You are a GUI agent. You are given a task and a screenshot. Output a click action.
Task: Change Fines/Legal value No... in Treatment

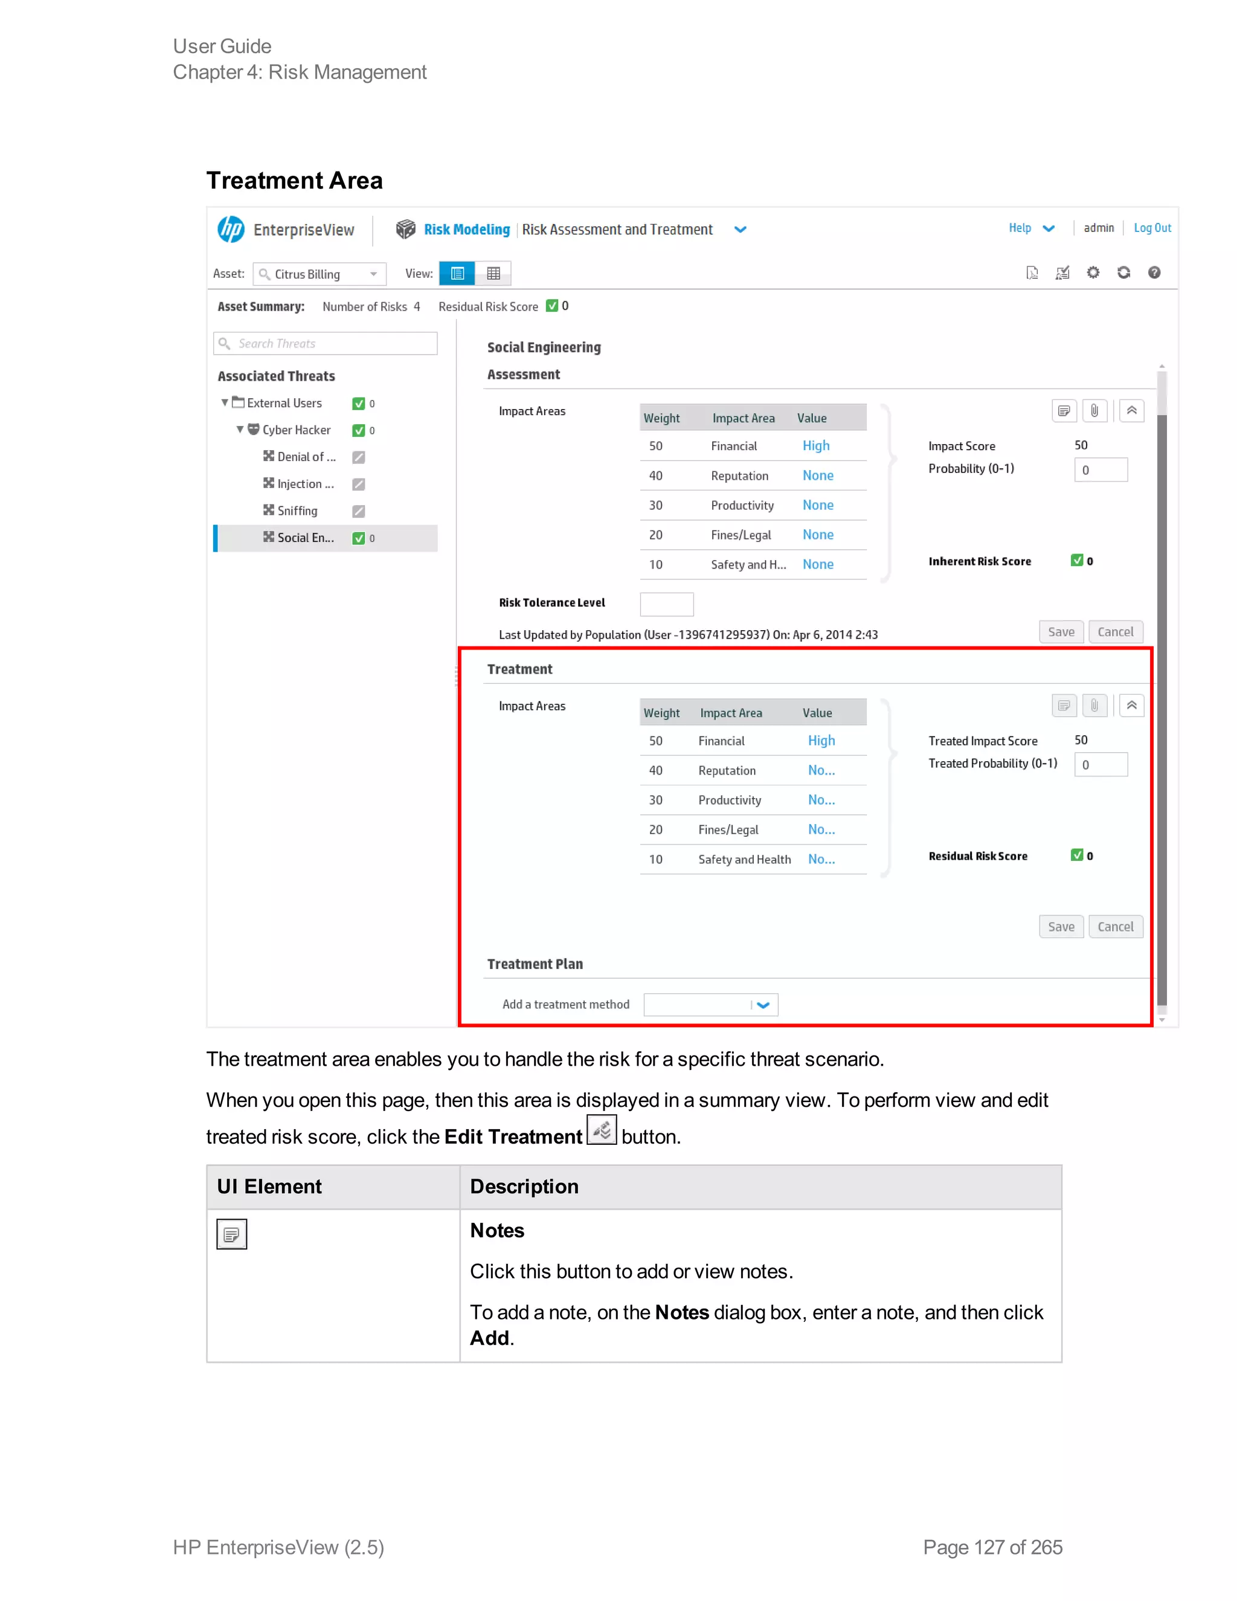coord(821,829)
